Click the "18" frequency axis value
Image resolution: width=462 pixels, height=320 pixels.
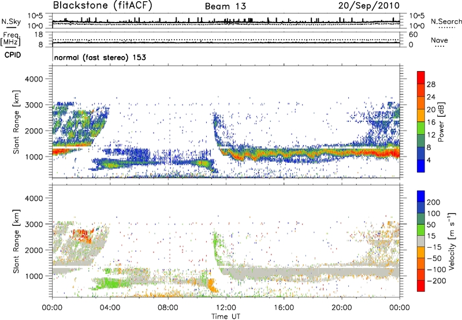39,35
